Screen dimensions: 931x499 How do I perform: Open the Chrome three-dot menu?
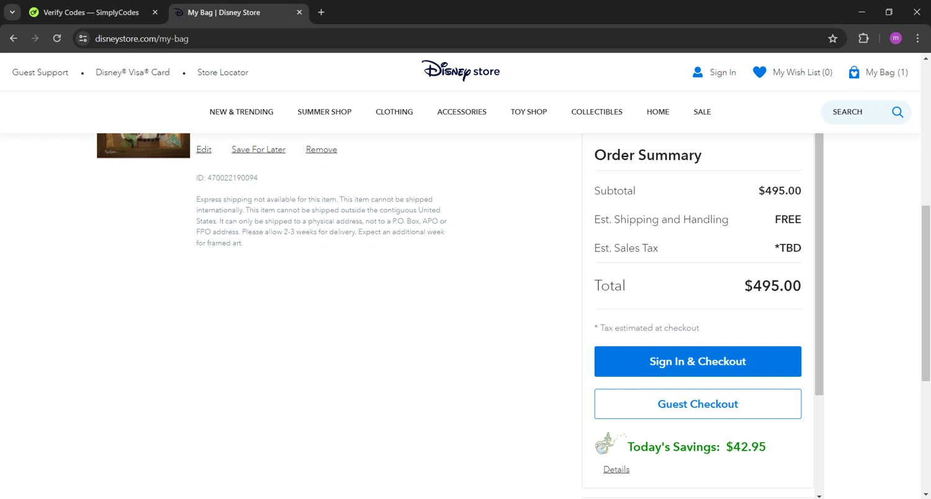coord(918,38)
